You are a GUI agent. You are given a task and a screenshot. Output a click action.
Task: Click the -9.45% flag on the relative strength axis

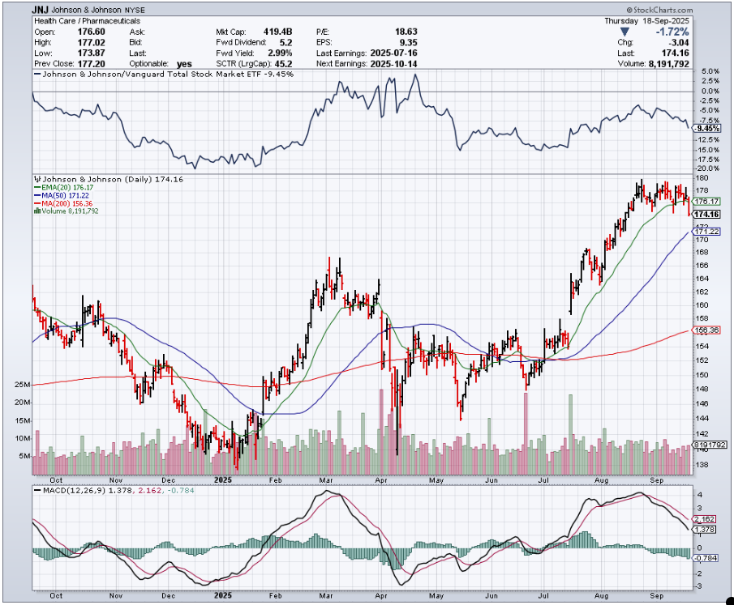[707, 128]
